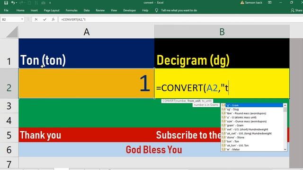
Task: Click inside the formula bar
Action: tap(181, 19)
